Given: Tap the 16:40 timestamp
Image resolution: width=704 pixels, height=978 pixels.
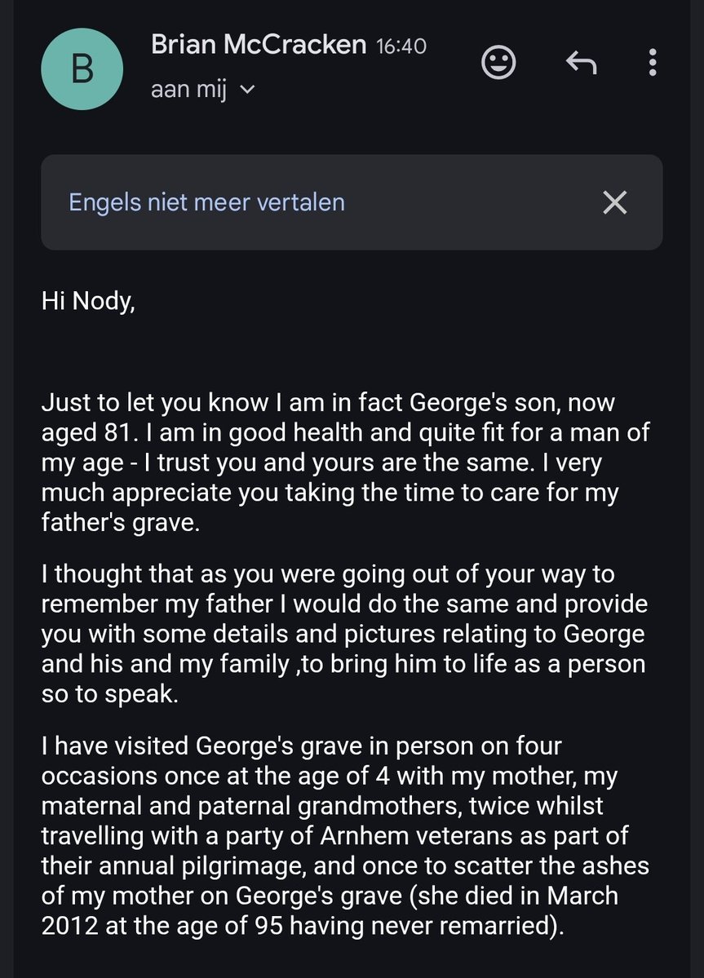Looking at the screenshot, I should [x=401, y=46].
